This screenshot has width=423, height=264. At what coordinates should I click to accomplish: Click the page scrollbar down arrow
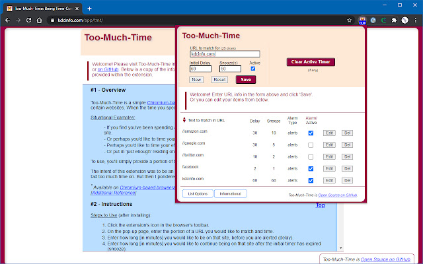point(341,248)
